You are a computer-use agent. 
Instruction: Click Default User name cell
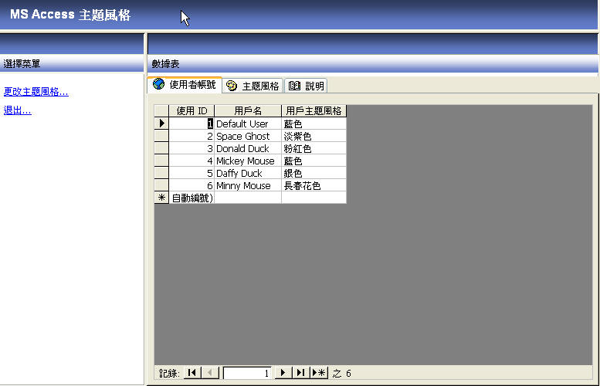coord(248,124)
